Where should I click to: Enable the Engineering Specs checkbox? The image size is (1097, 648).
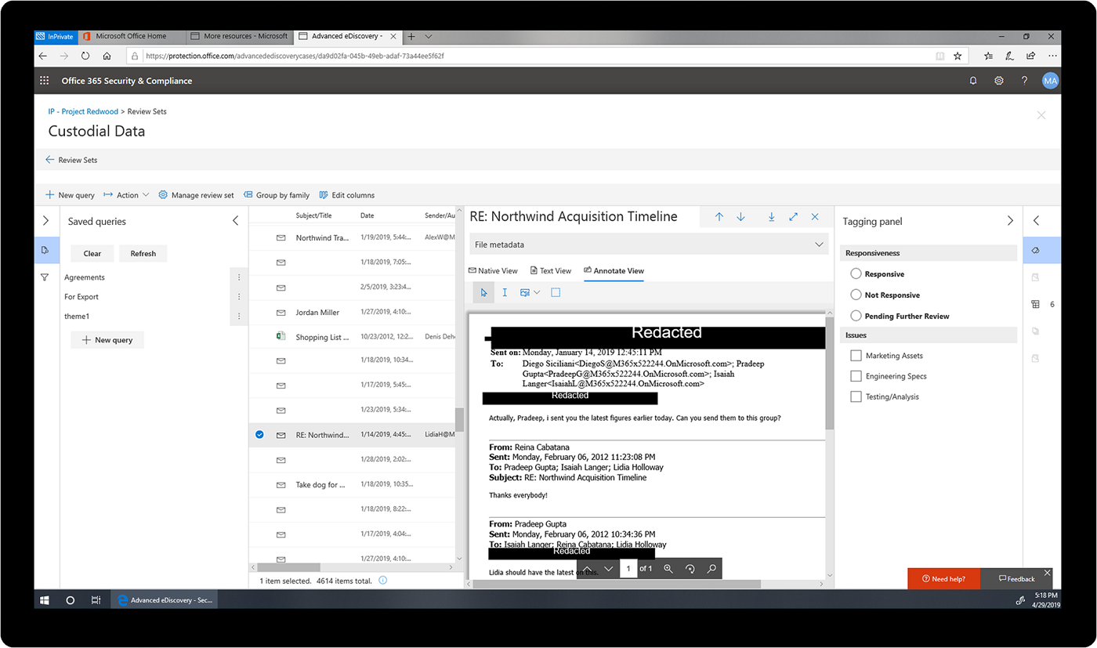coord(856,375)
